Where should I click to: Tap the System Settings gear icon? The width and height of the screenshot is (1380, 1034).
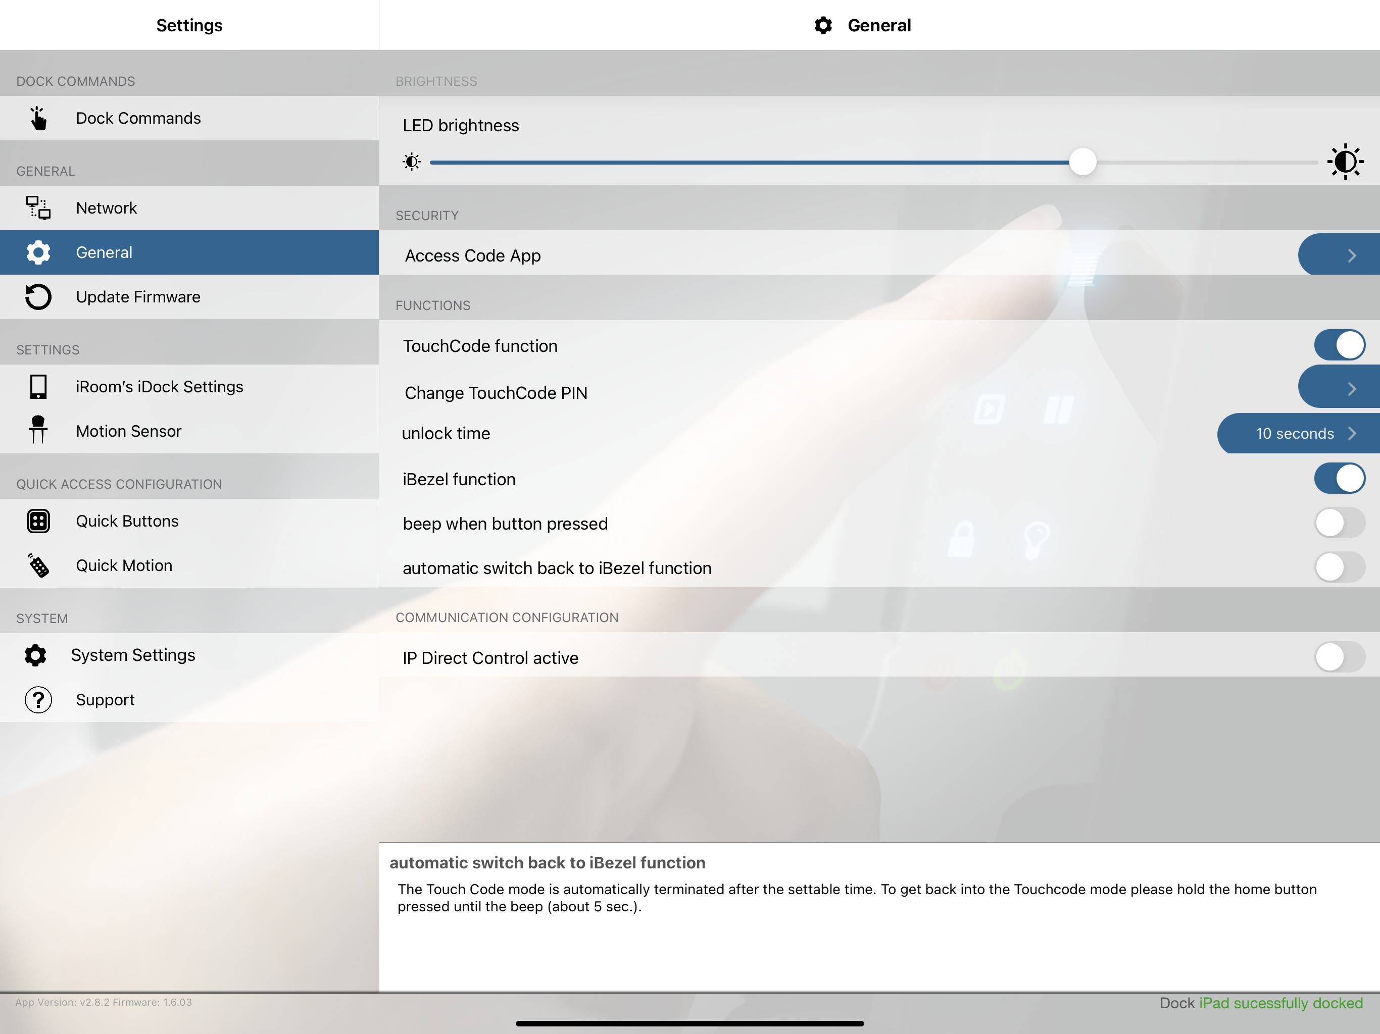pyautogui.click(x=35, y=655)
